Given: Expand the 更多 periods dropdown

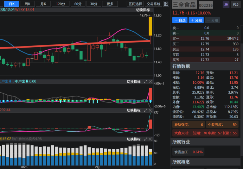Looking at the screenshot, I should pos(110,4).
